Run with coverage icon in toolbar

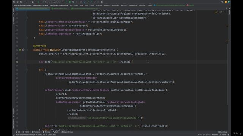[x=73, y=2]
